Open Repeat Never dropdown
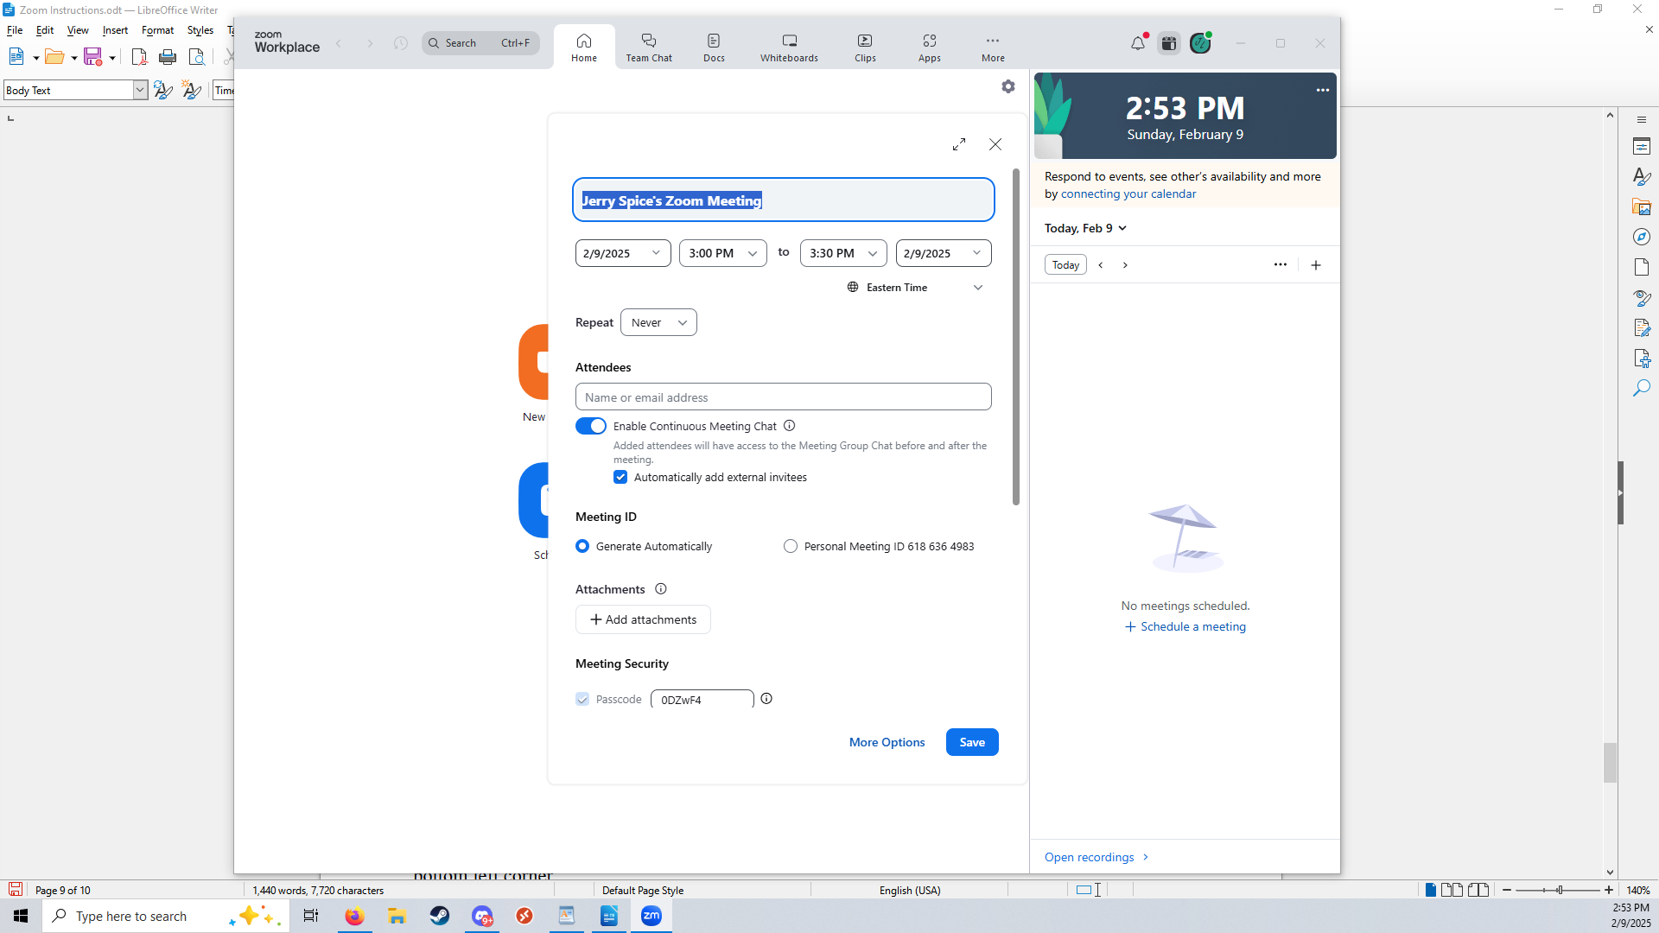 point(658,322)
